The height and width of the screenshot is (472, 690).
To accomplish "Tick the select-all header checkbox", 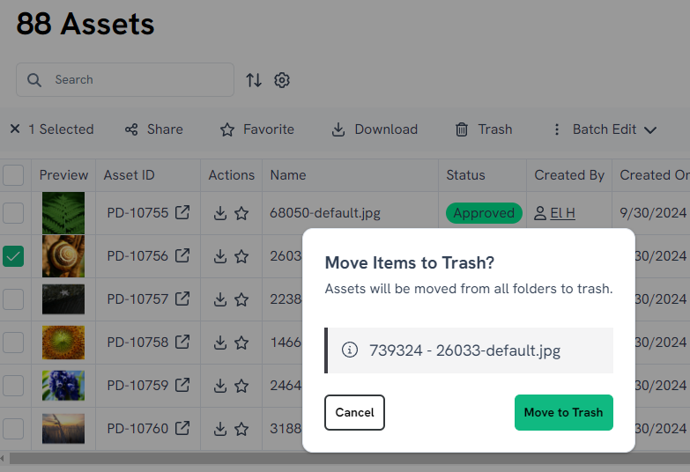I will tap(13, 175).
